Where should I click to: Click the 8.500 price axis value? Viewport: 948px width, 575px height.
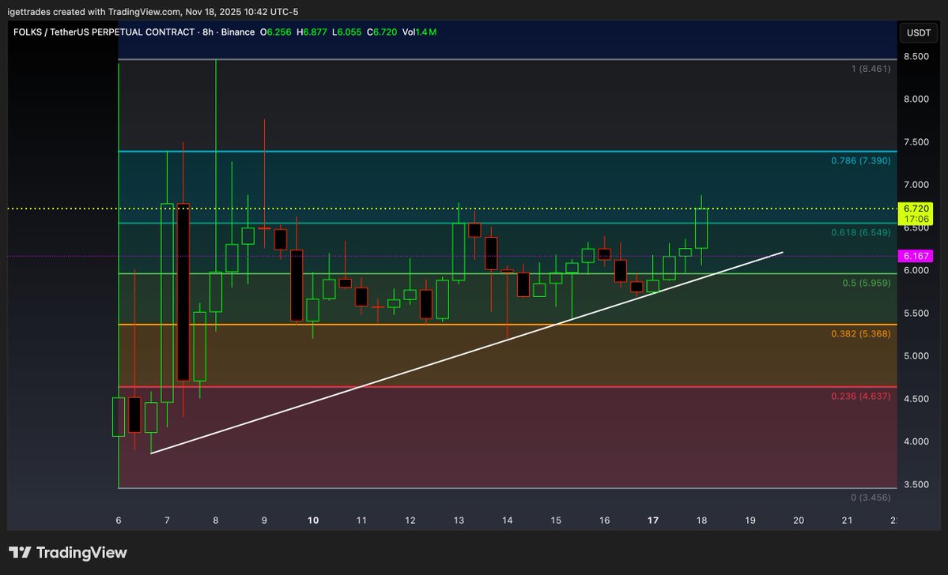pos(916,56)
